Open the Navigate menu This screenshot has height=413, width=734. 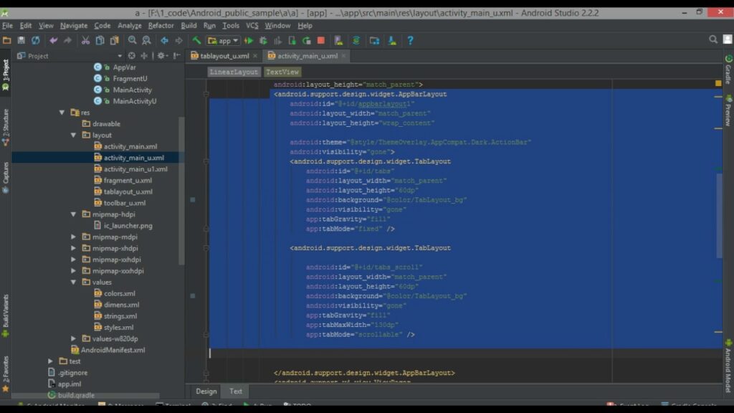(x=74, y=26)
